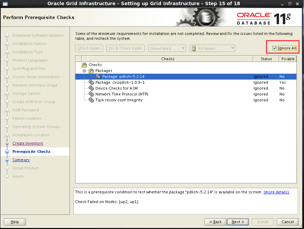Uncheck the Ignore All checkbox

point(275,48)
